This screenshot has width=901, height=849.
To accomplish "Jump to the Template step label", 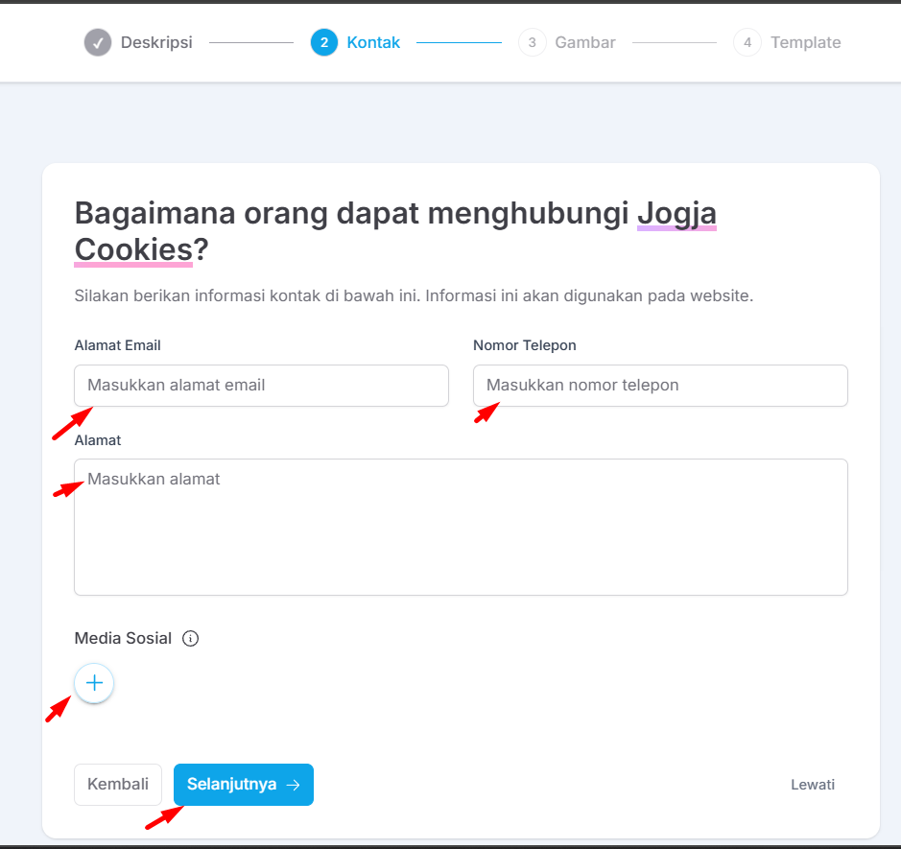I will 805,42.
